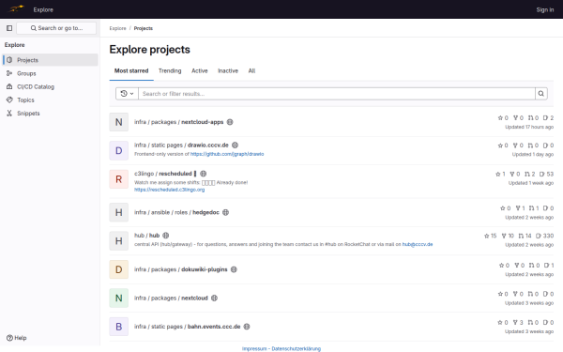The image size is (563, 352).
Task: Open the hub / hub project
Action: click(x=147, y=236)
